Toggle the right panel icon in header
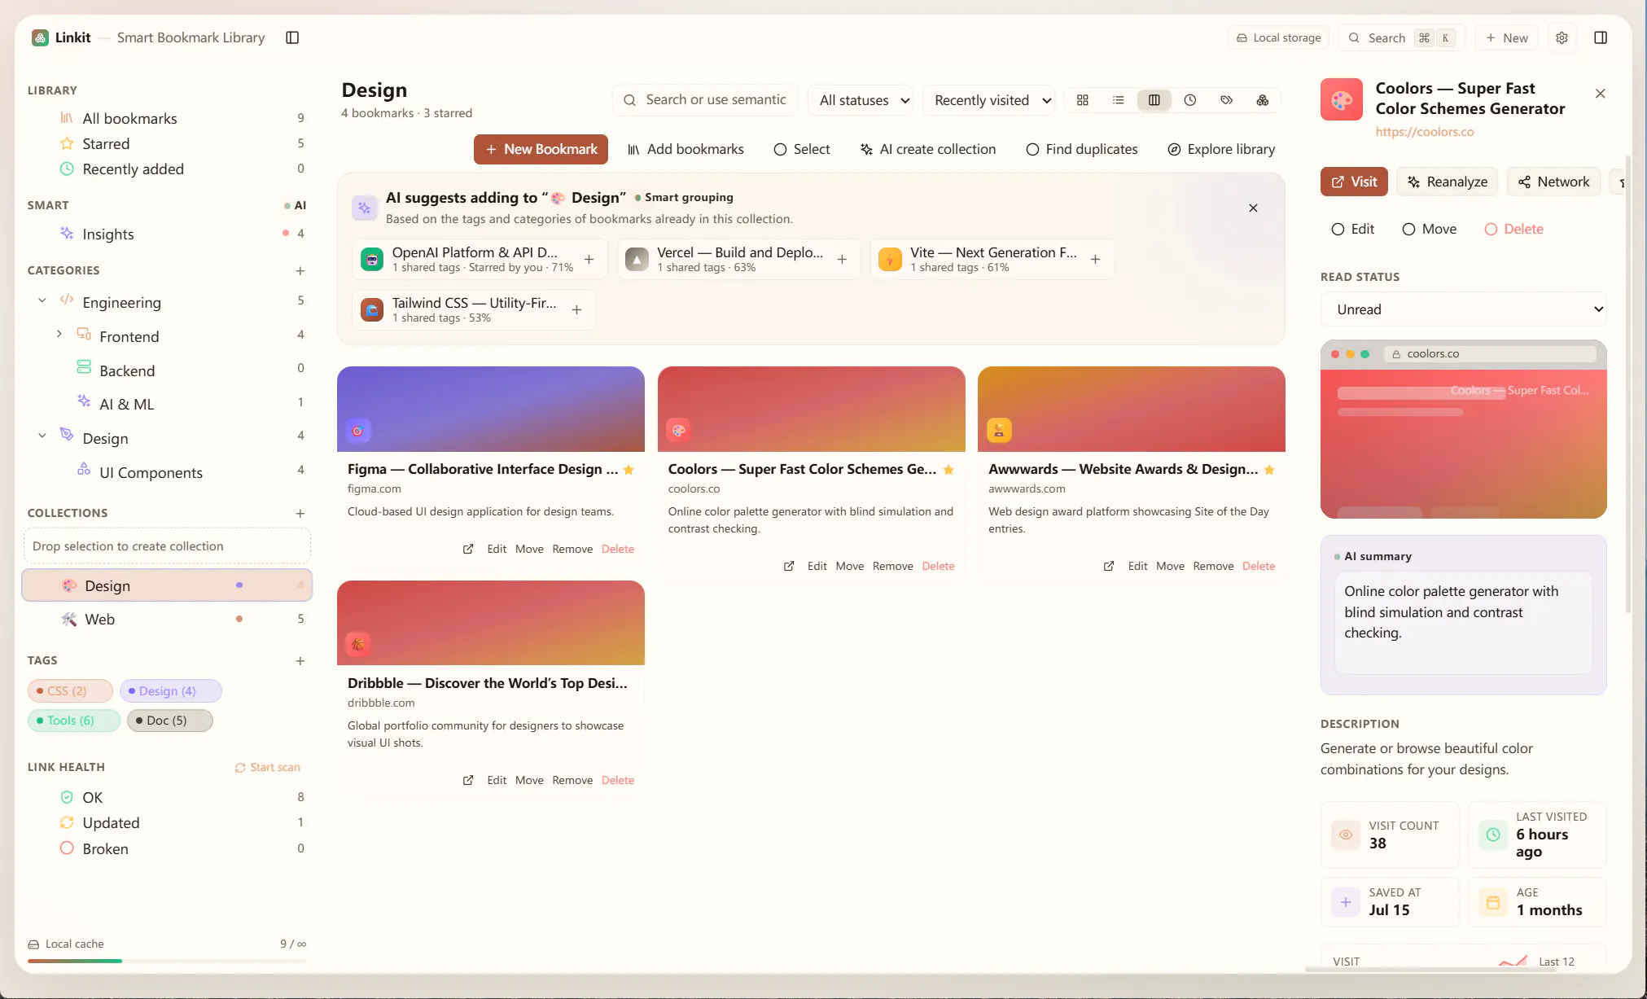Image resolution: width=1647 pixels, height=999 pixels. (x=1600, y=37)
